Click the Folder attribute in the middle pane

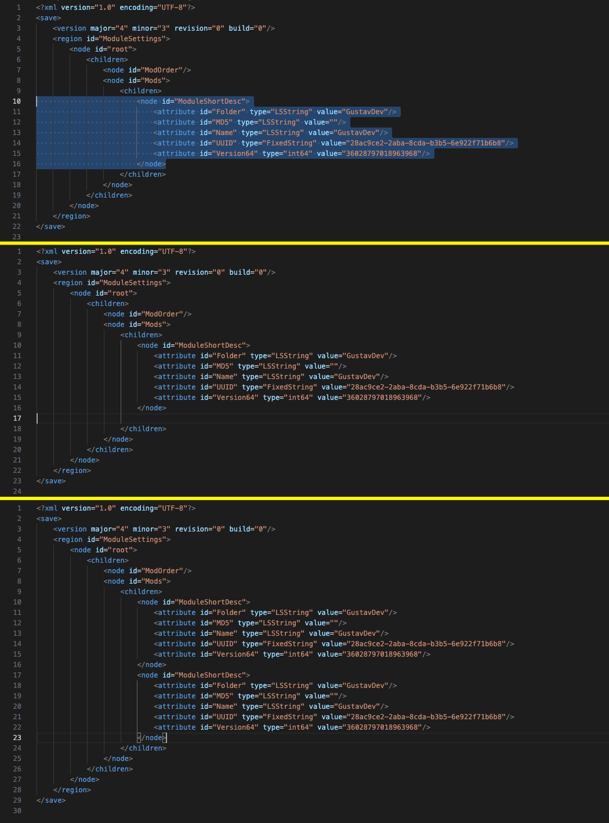(x=275, y=356)
